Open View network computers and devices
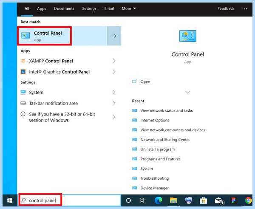The image size is (255, 209). [173, 130]
